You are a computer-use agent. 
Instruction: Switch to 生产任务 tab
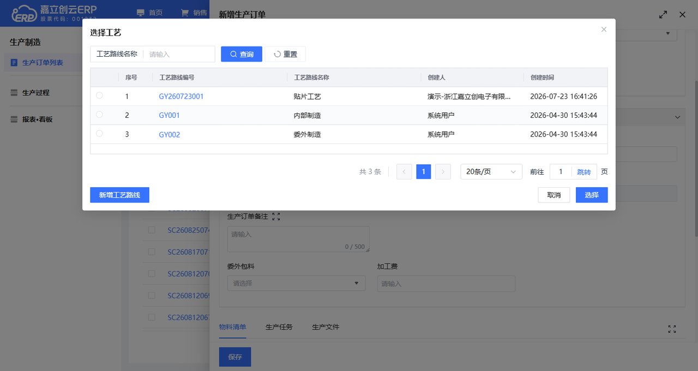(279, 327)
